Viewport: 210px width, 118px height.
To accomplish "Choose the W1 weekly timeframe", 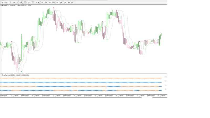I will tap(69, 2).
